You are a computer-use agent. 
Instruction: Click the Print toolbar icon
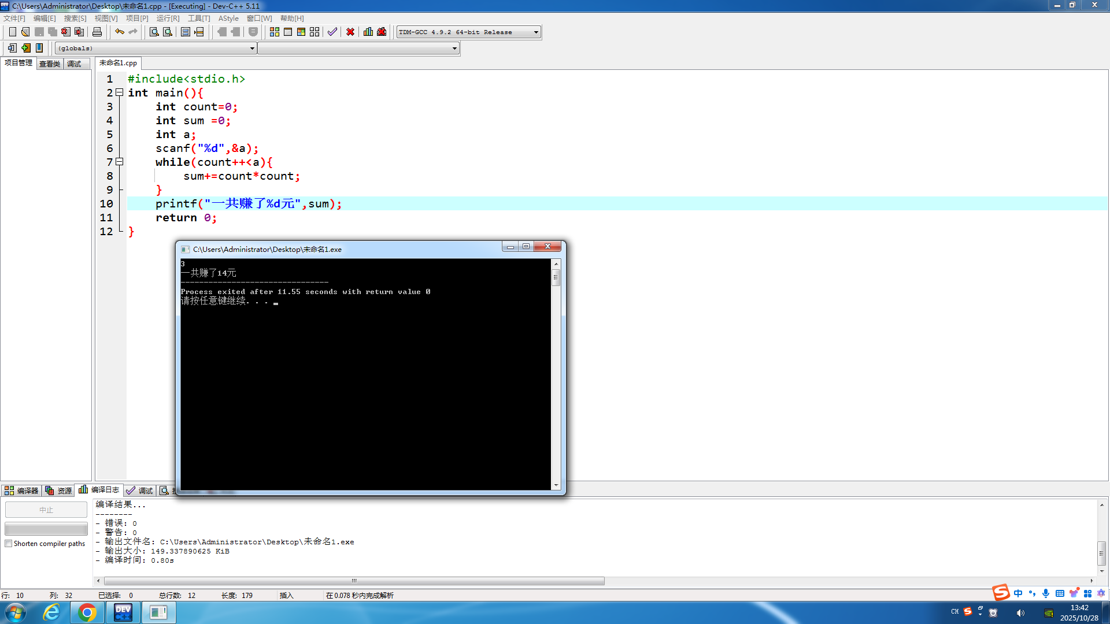click(97, 32)
